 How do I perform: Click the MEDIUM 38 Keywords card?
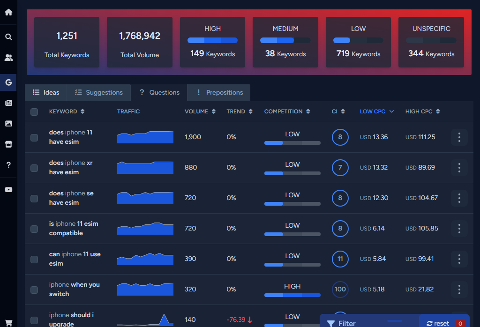[x=285, y=42]
